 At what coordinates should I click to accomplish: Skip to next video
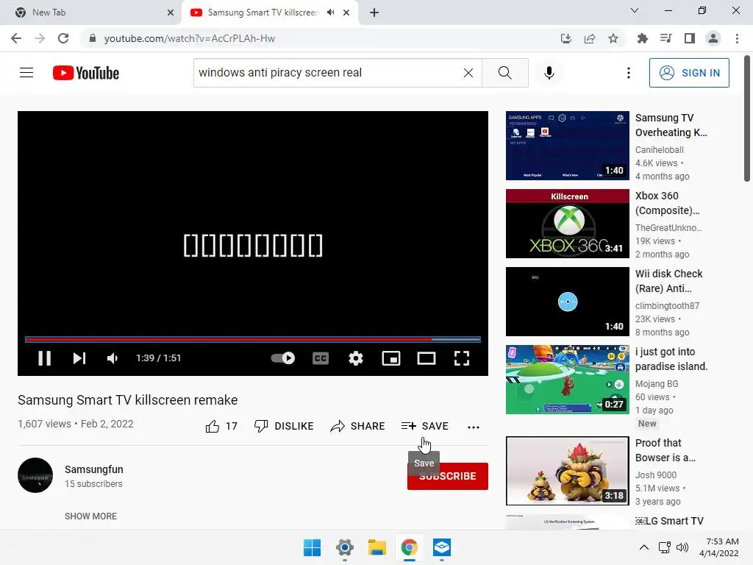pos(79,358)
